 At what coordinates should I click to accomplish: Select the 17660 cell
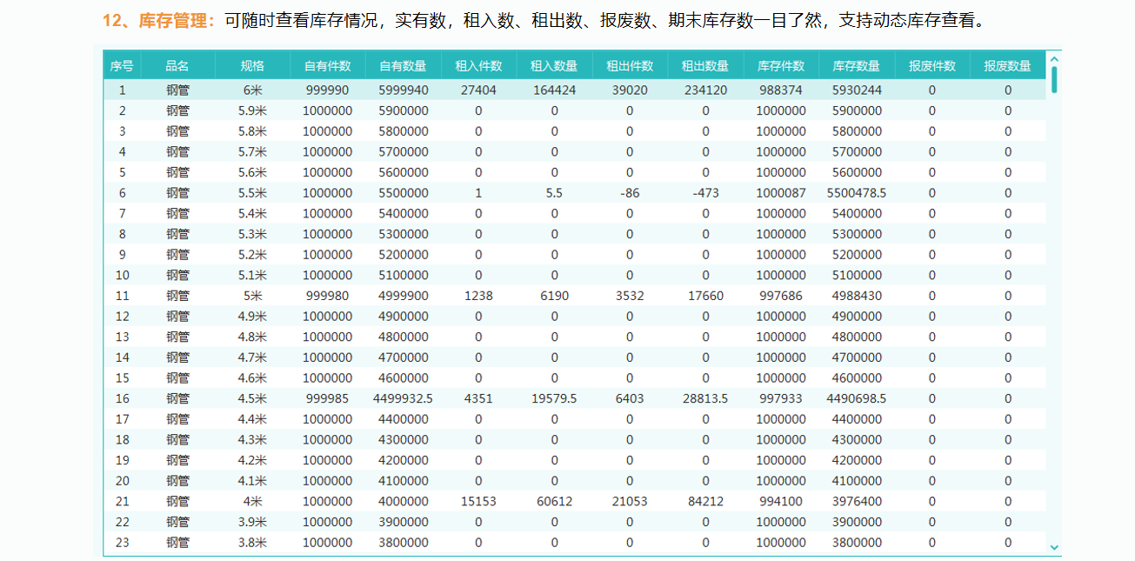coord(705,296)
